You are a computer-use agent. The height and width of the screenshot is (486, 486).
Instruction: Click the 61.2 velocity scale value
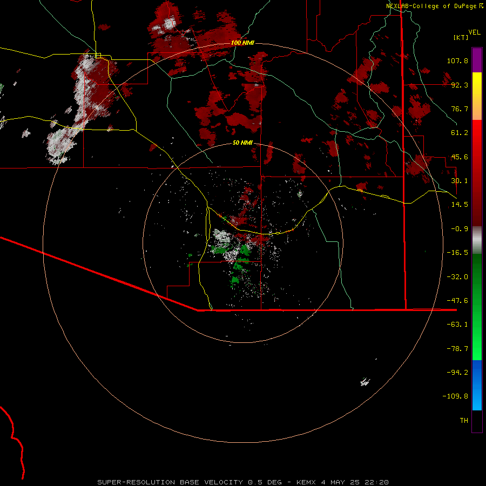[x=460, y=133]
